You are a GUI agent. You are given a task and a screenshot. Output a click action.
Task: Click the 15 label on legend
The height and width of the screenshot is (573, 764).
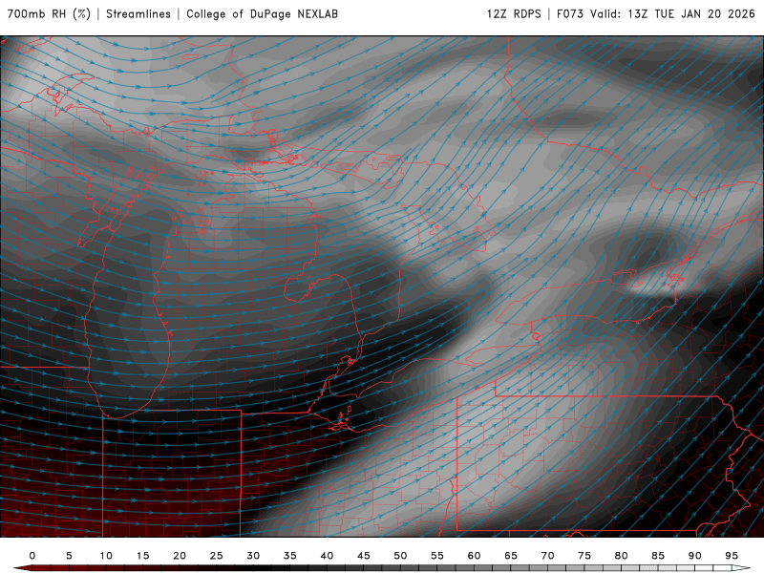(x=142, y=556)
